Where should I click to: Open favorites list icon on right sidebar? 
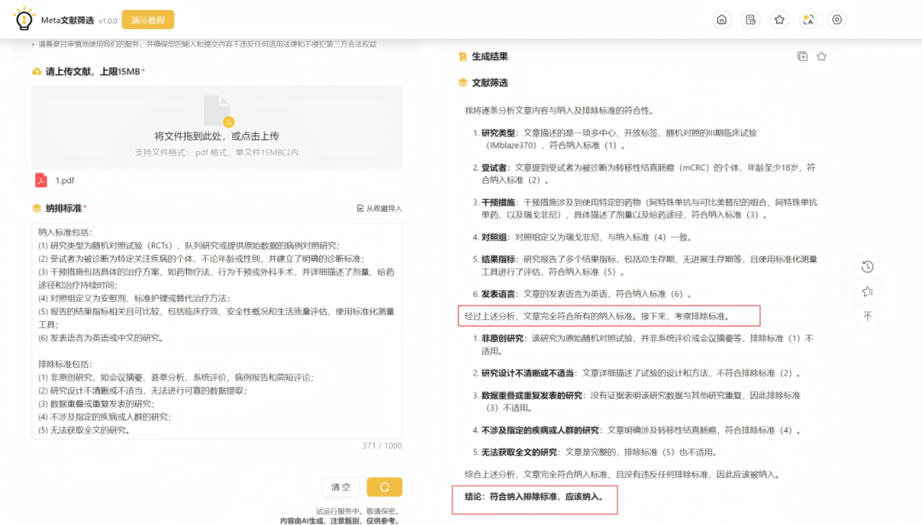click(867, 291)
